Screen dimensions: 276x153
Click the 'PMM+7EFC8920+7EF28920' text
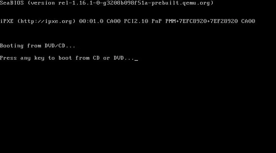pos(202,21)
